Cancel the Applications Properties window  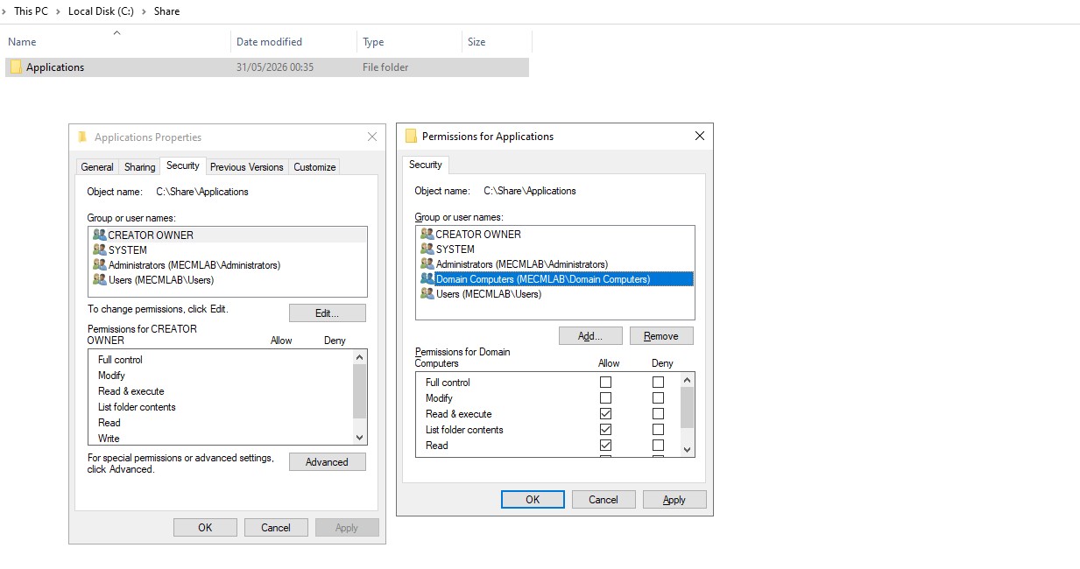276,528
